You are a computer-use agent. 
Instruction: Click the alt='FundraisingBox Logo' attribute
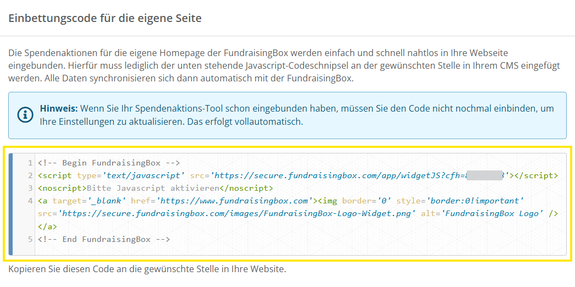[482, 214]
